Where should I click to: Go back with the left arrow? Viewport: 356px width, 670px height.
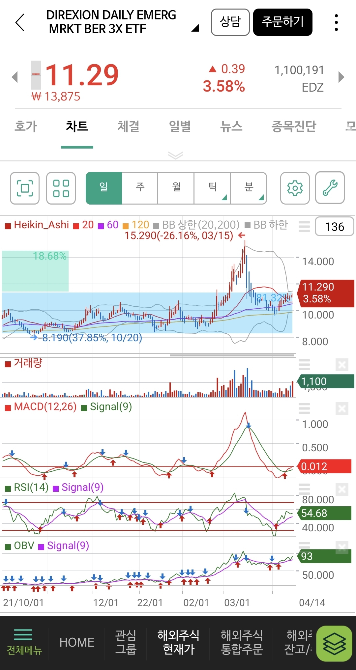(20, 22)
